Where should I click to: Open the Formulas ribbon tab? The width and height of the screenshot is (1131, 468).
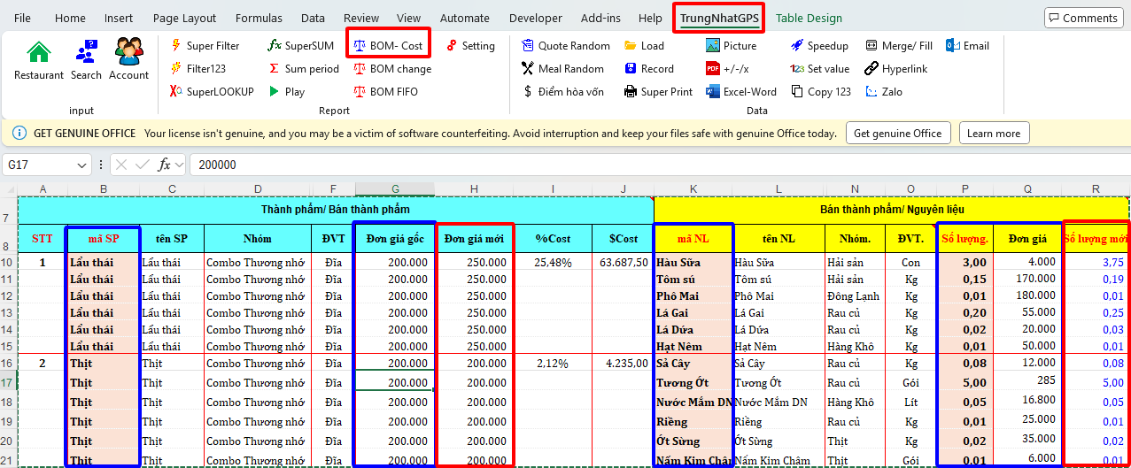(260, 18)
